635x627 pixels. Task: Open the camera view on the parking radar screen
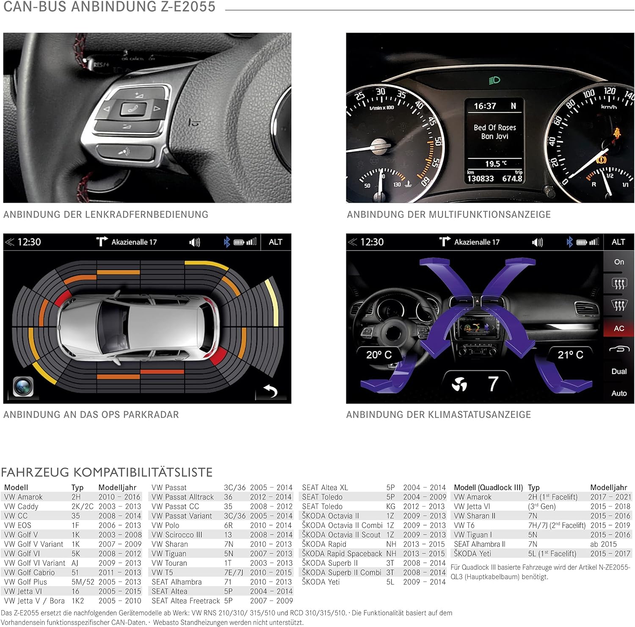click(23, 386)
